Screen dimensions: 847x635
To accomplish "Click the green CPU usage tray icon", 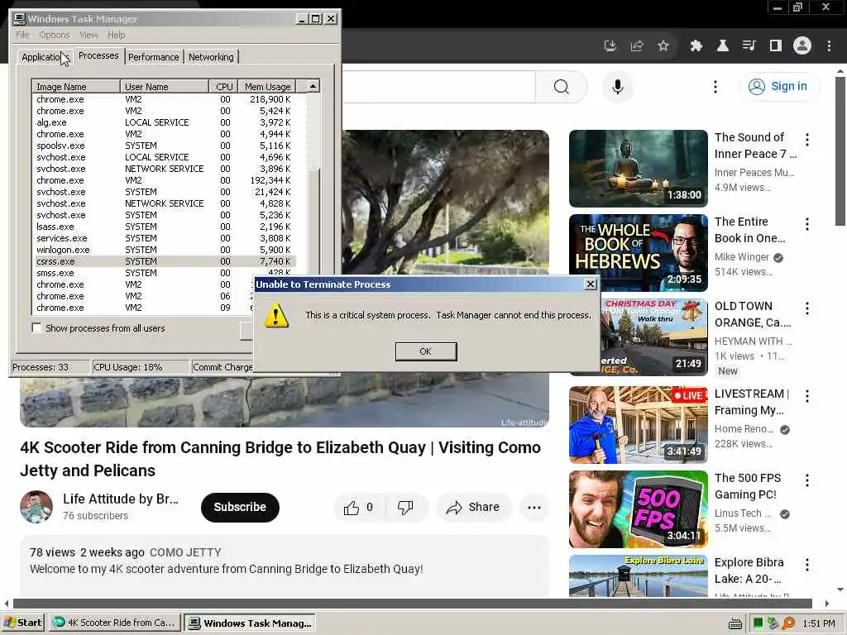I will [758, 623].
